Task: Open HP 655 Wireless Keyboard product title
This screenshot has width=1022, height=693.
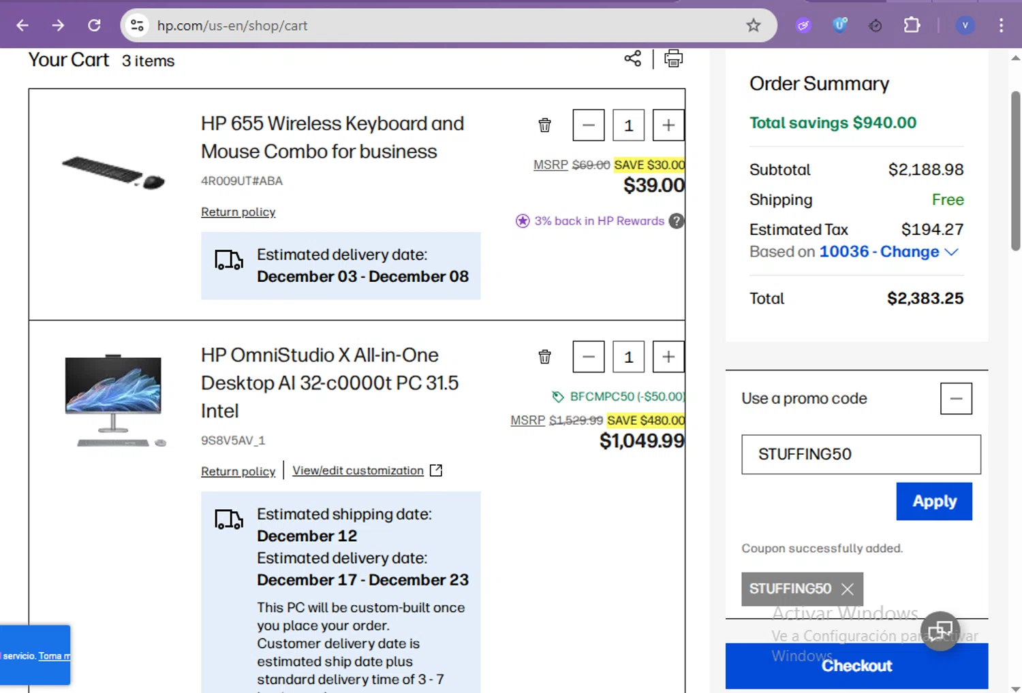Action: point(332,138)
